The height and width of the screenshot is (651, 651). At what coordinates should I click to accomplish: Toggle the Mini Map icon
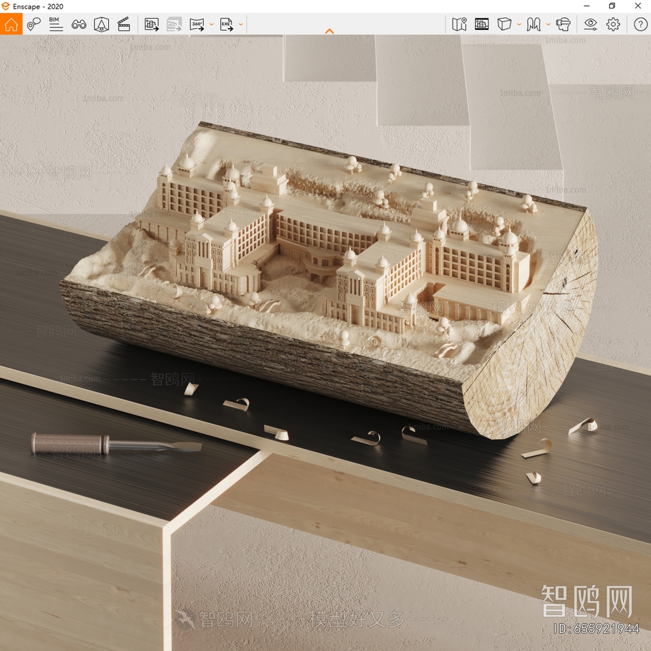(x=459, y=24)
